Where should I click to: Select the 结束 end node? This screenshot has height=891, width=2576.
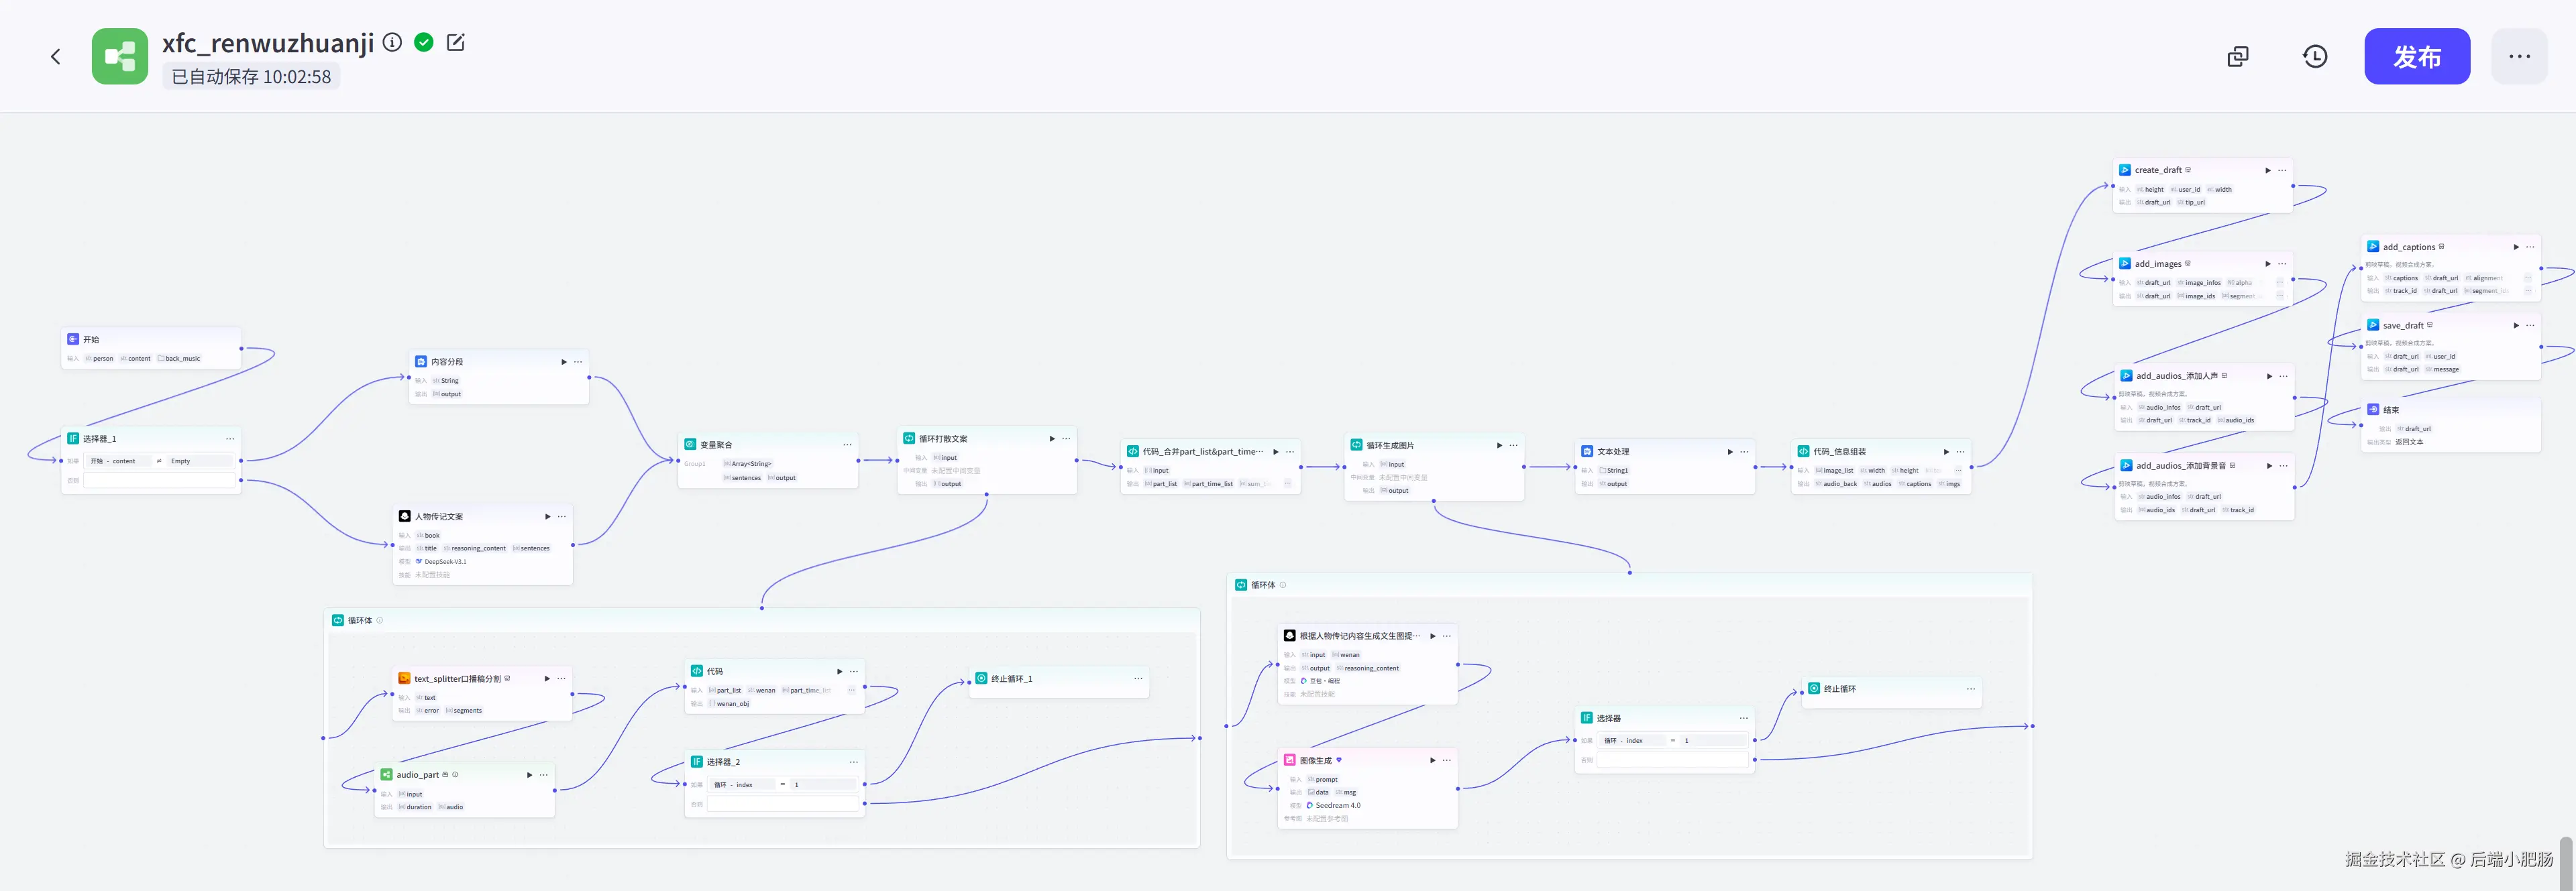2390,410
